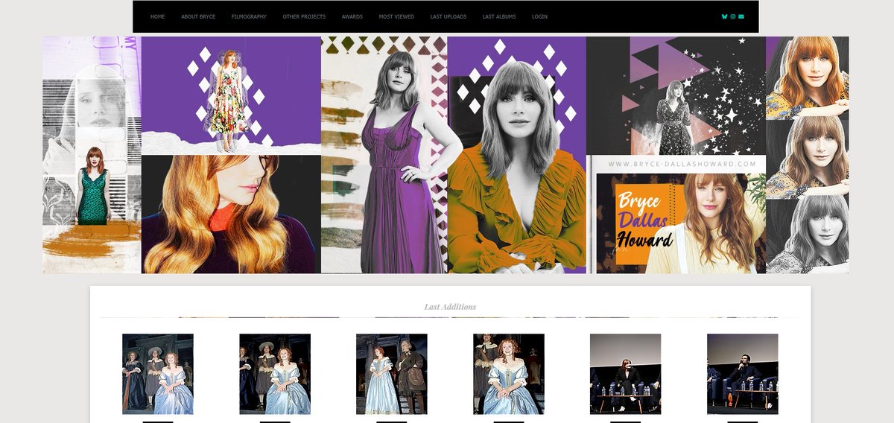894x423 pixels.
Task: Select the Awards menu item
Action: pos(352,16)
